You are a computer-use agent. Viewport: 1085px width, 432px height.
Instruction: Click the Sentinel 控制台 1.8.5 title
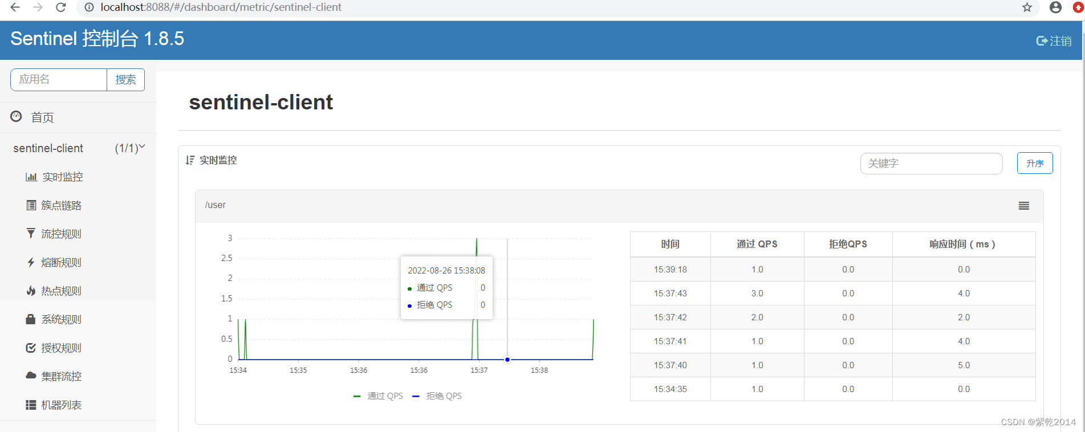point(97,38)
